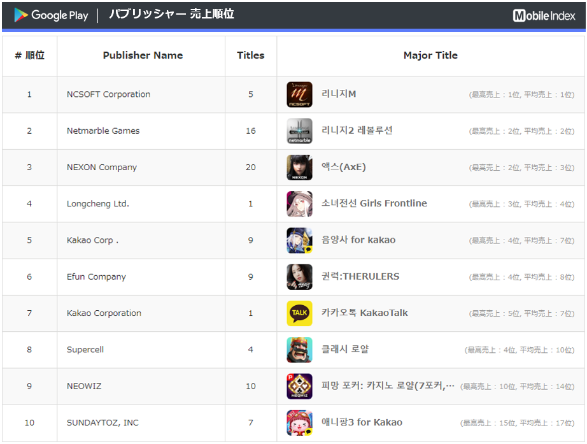This screenshot has height=444, width=587.
Task: Click the Google Play logo icon
Action: pyautogui.click(x=21, y=15)
